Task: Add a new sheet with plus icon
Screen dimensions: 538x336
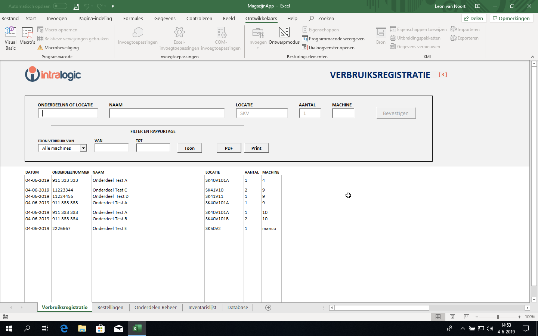Action: [x=268, y=308]
